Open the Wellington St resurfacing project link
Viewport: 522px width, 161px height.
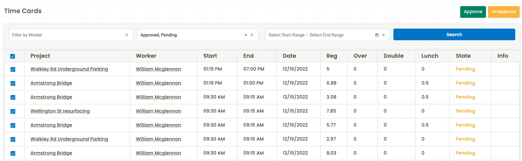click(x=60, y=111)
